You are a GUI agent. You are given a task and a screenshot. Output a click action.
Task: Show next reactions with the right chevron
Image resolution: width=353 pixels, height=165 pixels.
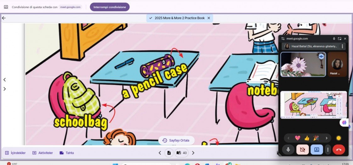click(x=326, y=138)
